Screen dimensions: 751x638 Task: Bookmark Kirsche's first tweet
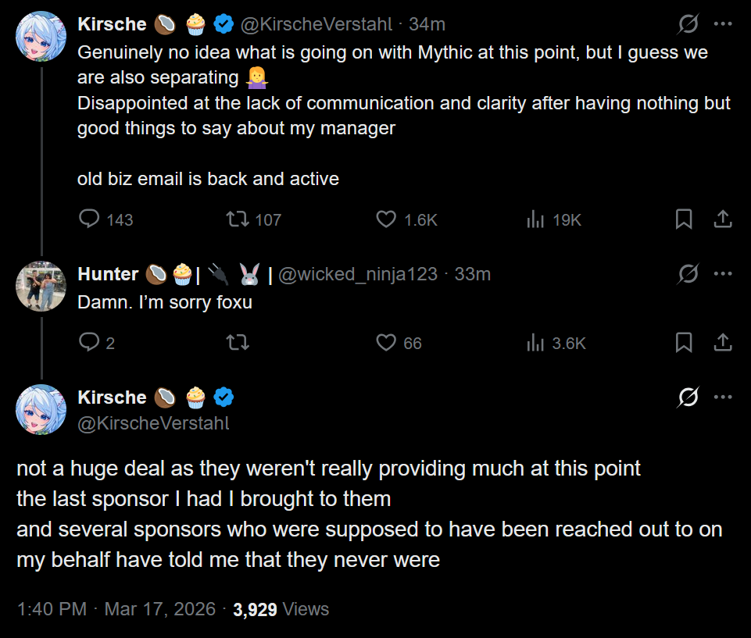[684, 219]
